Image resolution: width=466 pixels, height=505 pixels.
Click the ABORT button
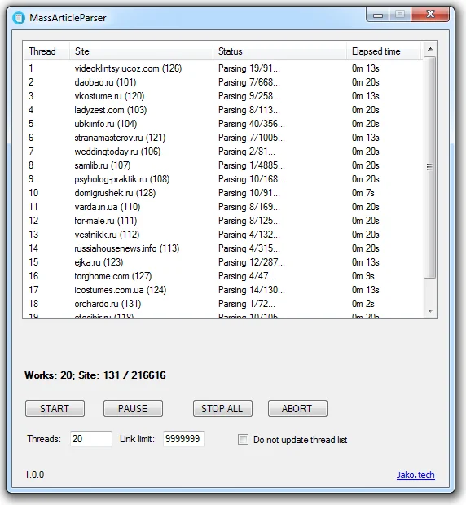297,409
